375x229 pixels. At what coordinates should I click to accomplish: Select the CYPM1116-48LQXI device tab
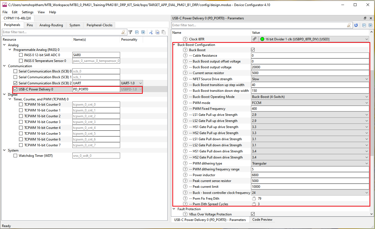tap(17, 18)
